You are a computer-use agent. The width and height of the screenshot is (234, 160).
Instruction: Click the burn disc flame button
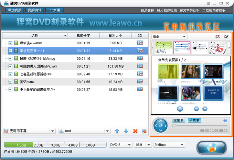(212, 148)
